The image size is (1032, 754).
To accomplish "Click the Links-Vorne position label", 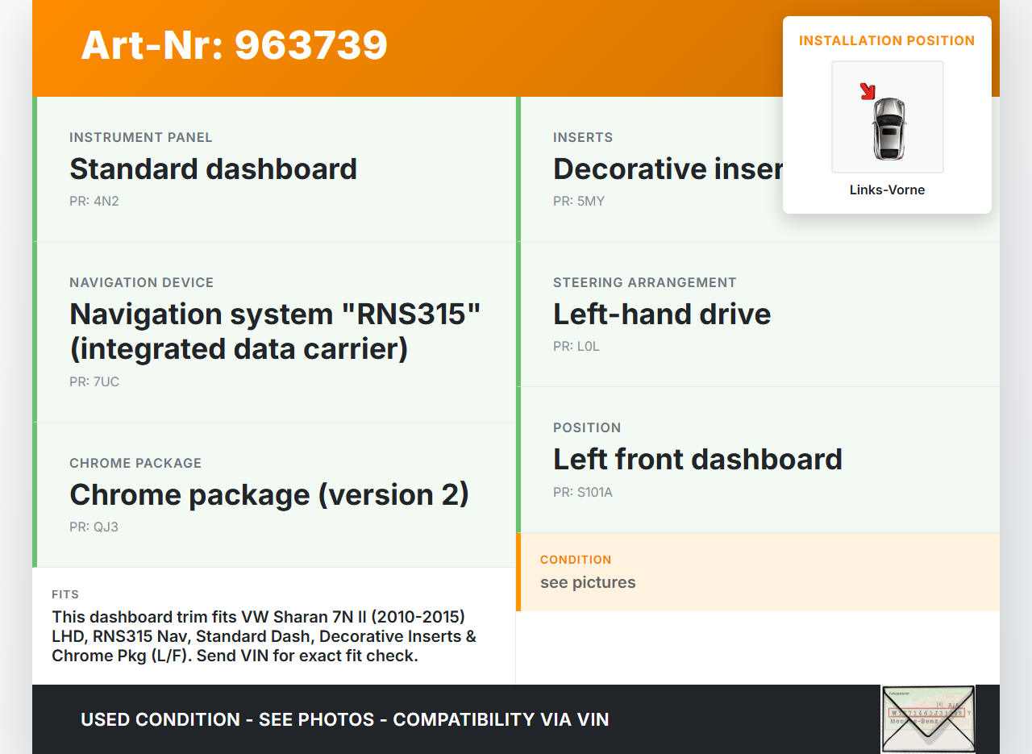I will [887, 190].
